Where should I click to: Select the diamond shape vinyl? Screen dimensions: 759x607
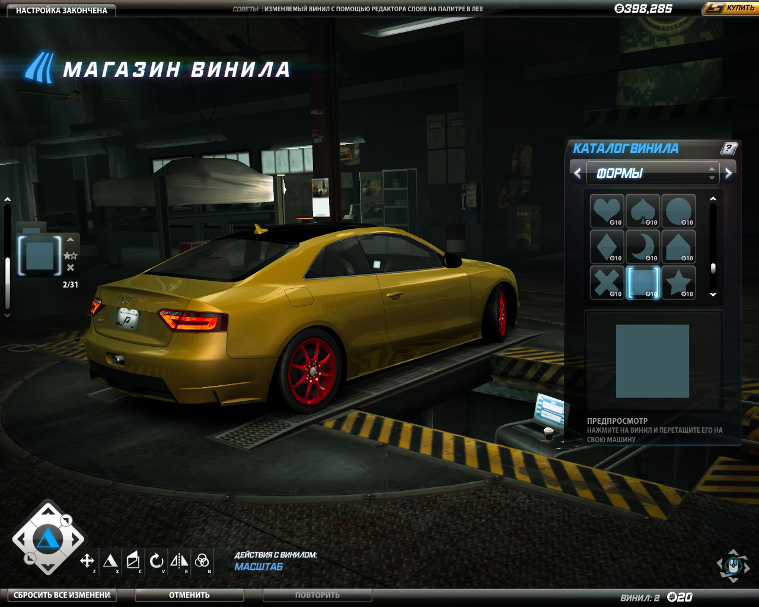pos(607,247)
